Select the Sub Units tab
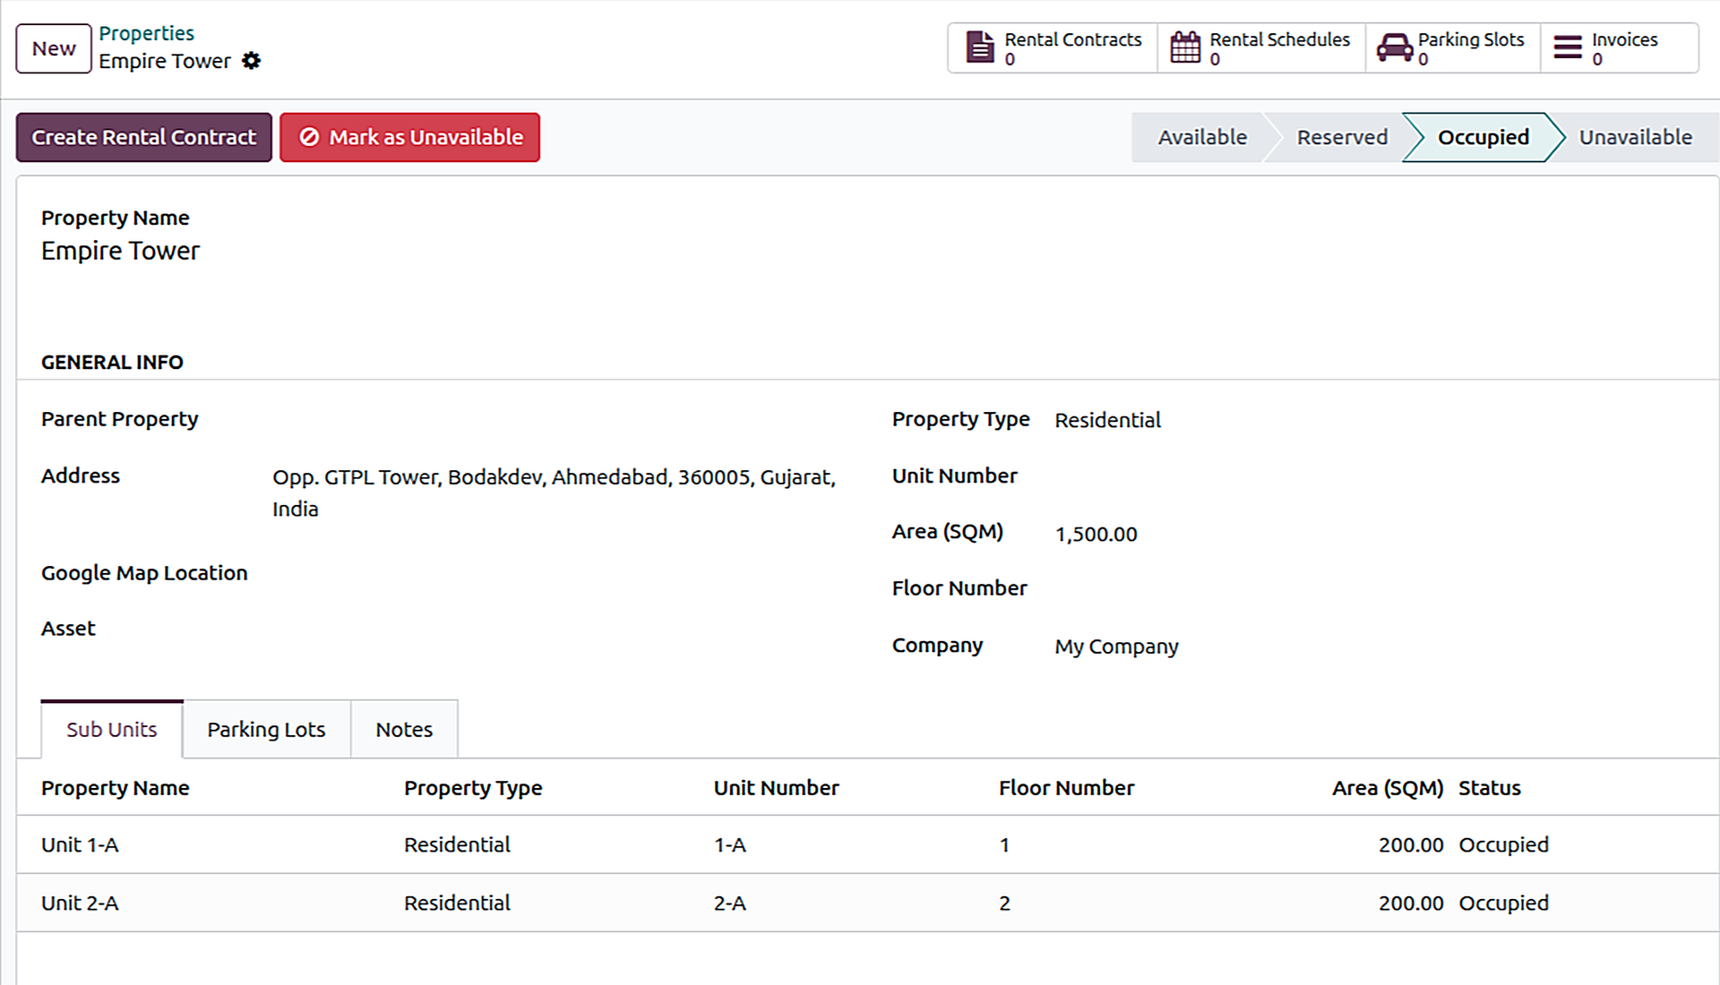Viewport: 1720px width, 985px height. (x=112, y=730)
